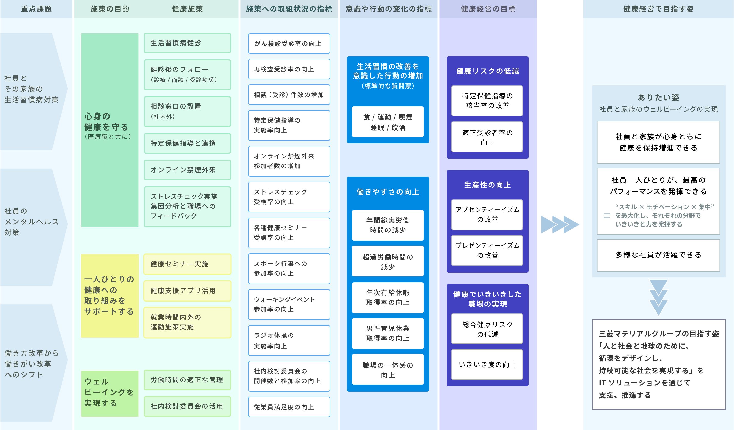
Task: Click the 施策の目的 header
Action: 110,9
